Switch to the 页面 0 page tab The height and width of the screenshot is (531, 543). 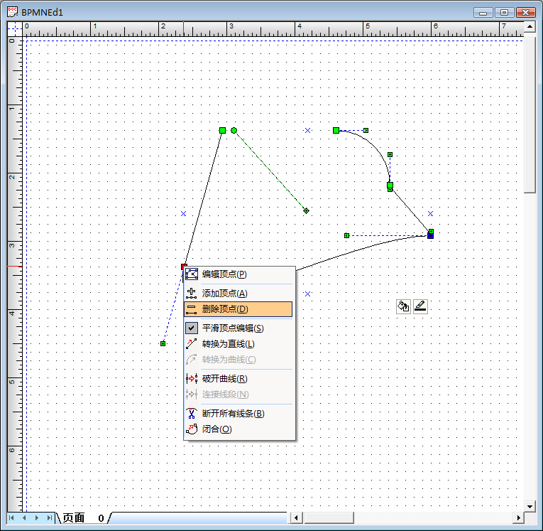[x=82, y=518]
